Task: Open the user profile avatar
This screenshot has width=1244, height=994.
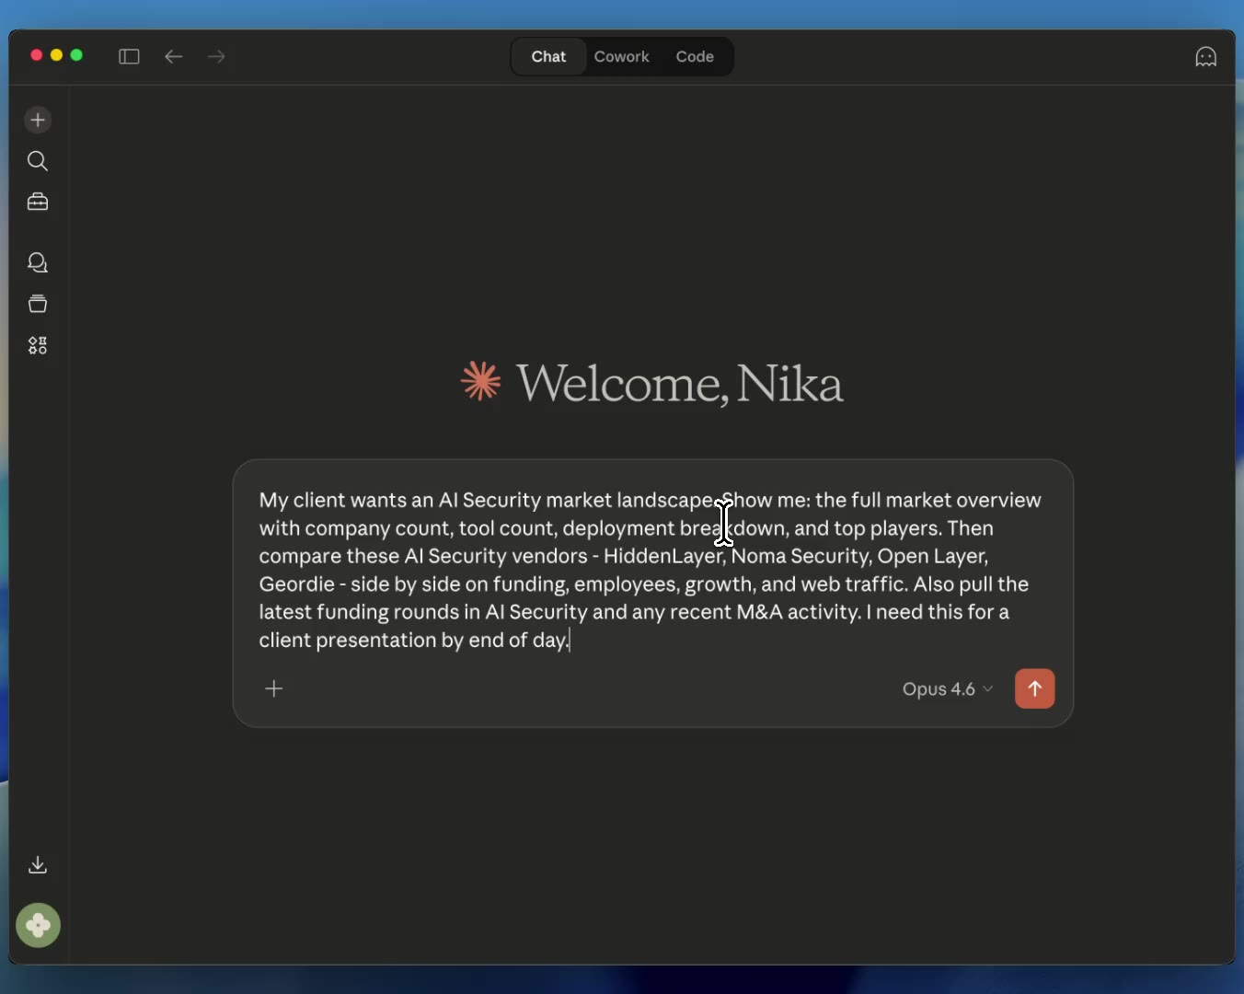Action: [38, 925]
